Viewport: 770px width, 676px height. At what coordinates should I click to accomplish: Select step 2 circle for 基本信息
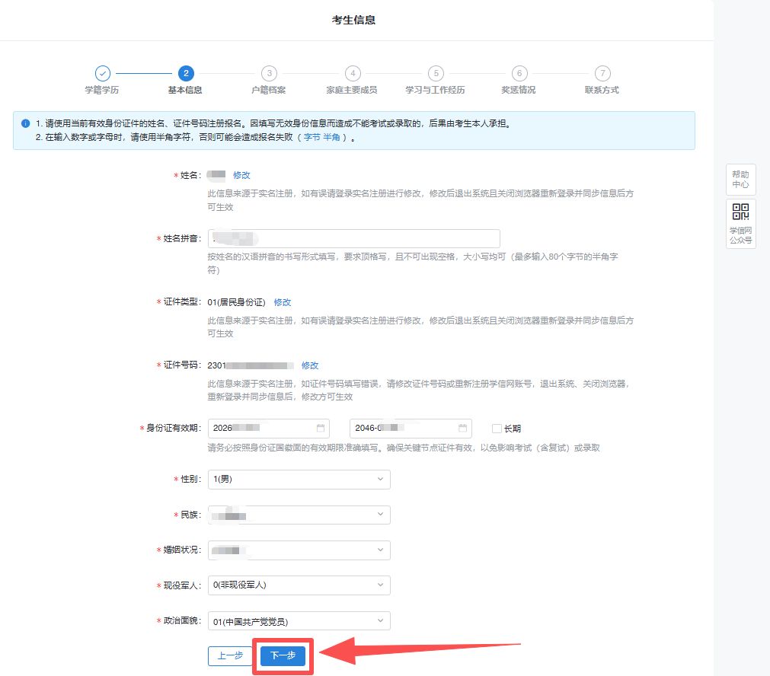tap(186, 74)
